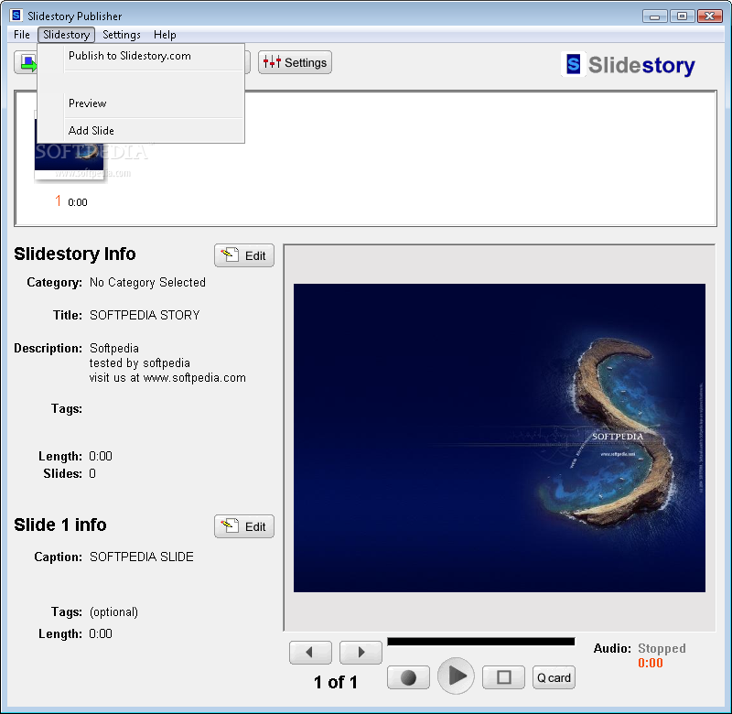Click the caption 'SOFTPEDIA SLIDE'
The height and width of the screenshot is (714, 732).
(x=142, y=557)
